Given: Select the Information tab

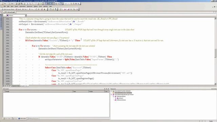Looking at the screenshot, I should 22,119.
